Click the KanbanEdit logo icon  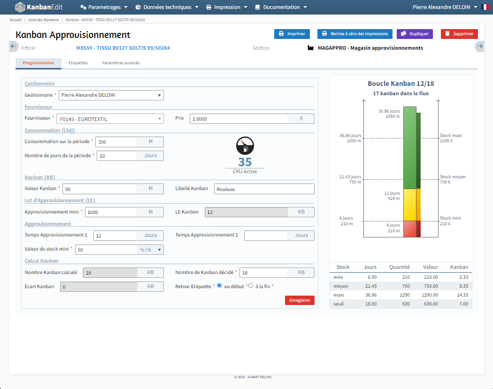coord(20,7)
